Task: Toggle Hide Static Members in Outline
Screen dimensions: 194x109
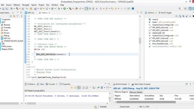Action: [187, 16]
